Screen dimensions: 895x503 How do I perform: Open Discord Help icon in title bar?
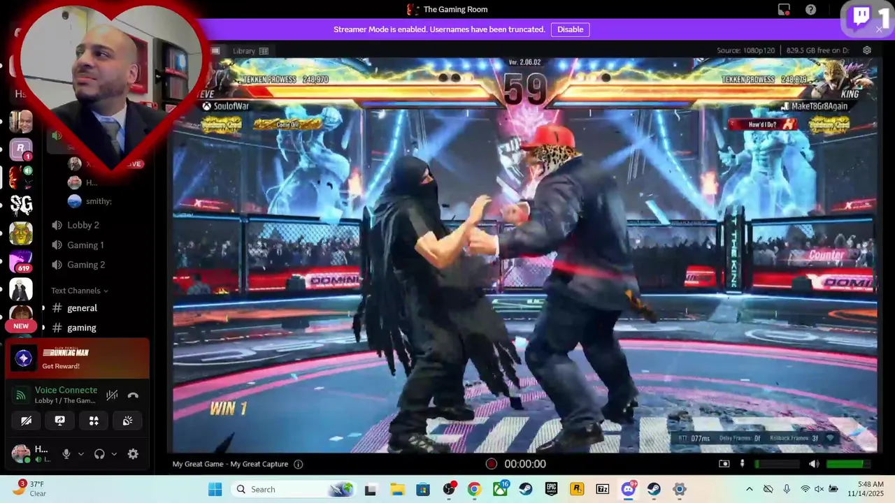[810, 9]
